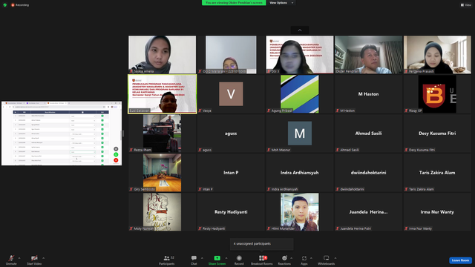Open the View Options dropdown
Screen dimensions: 475x267
pyautogui.click(x=281, y=3)
